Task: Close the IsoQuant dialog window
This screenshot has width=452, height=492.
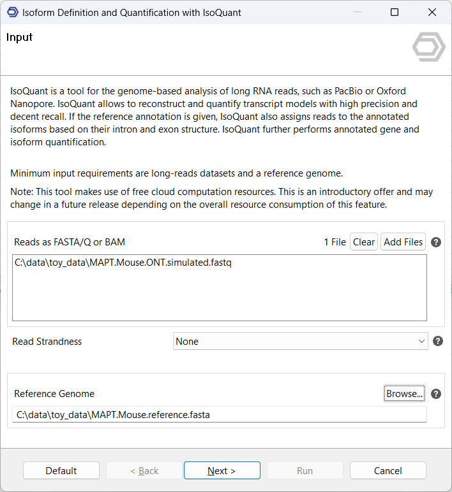Action: 432,13
